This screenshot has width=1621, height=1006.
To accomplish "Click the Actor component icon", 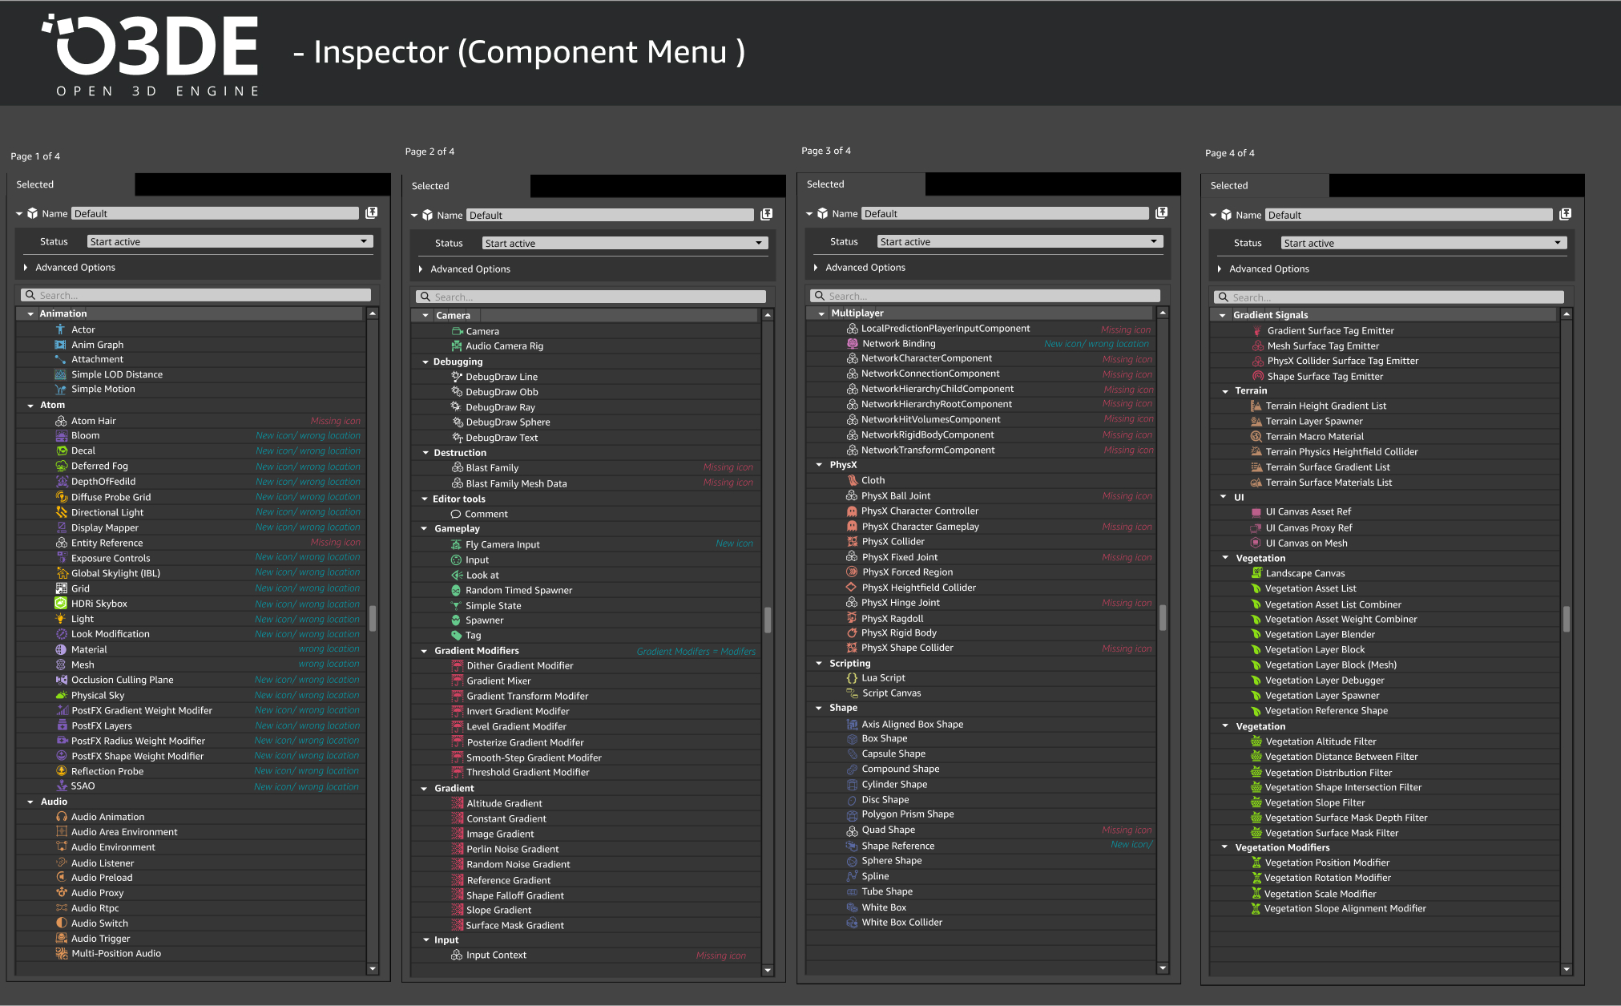I will click(60, 329).
